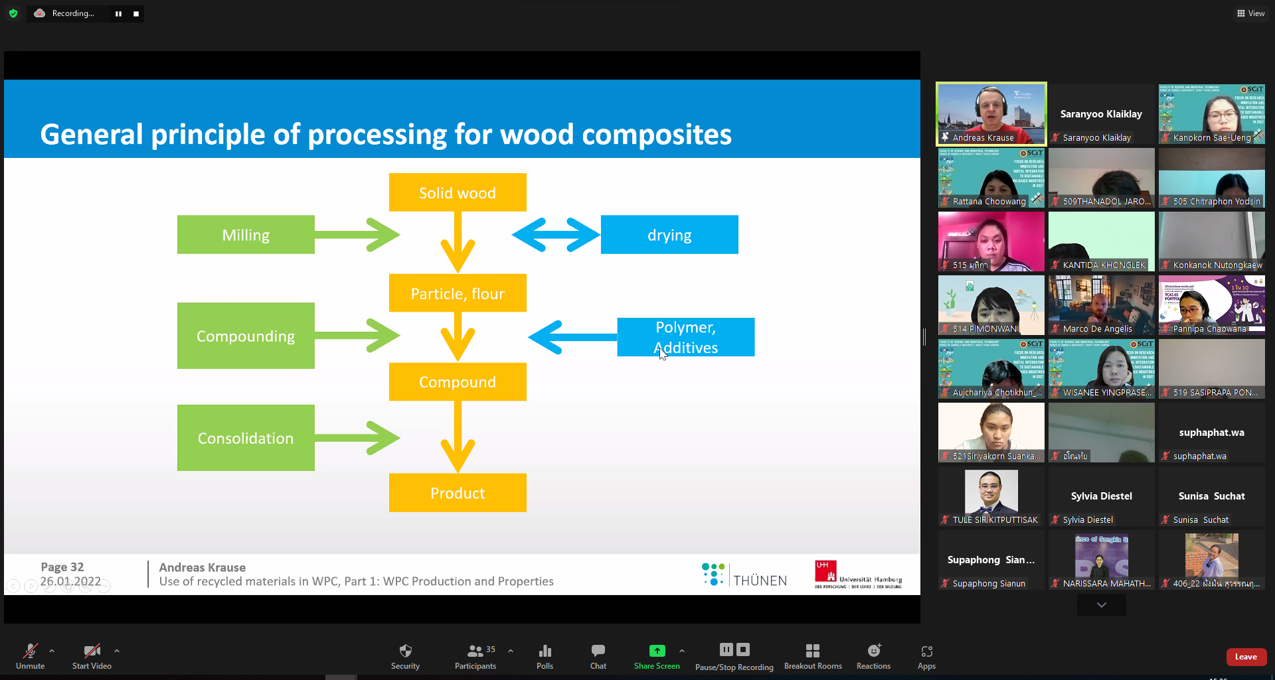Show more participants with down chevron
Viewport: 1275px width, 680px height.
pos(1101,605)
